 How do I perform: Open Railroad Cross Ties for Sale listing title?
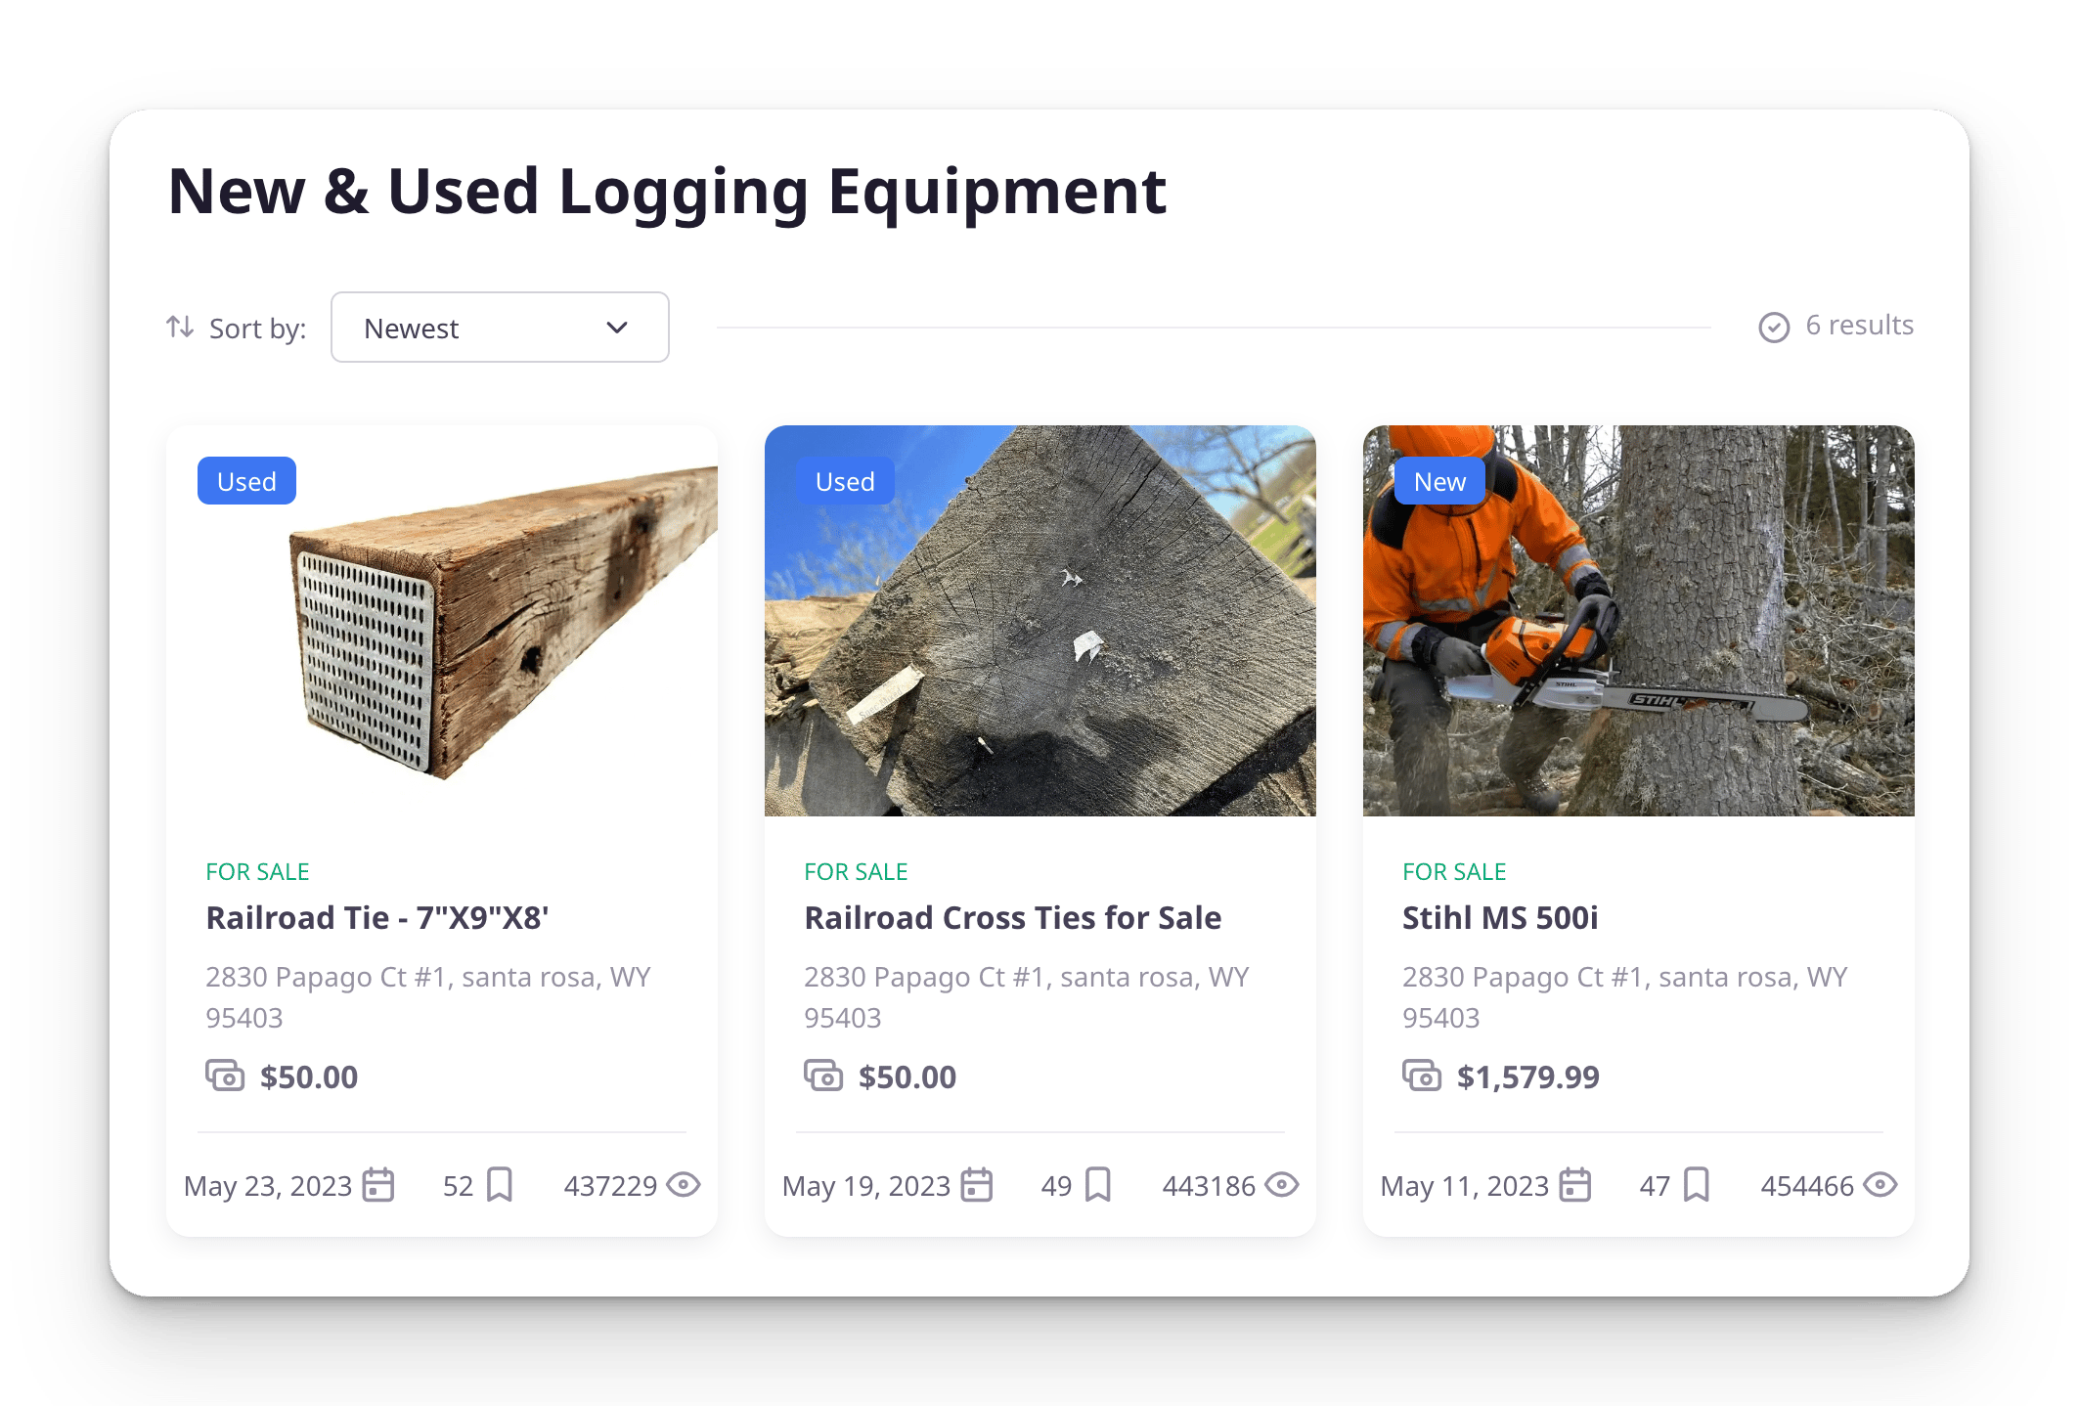click(x=1012, y=918)
